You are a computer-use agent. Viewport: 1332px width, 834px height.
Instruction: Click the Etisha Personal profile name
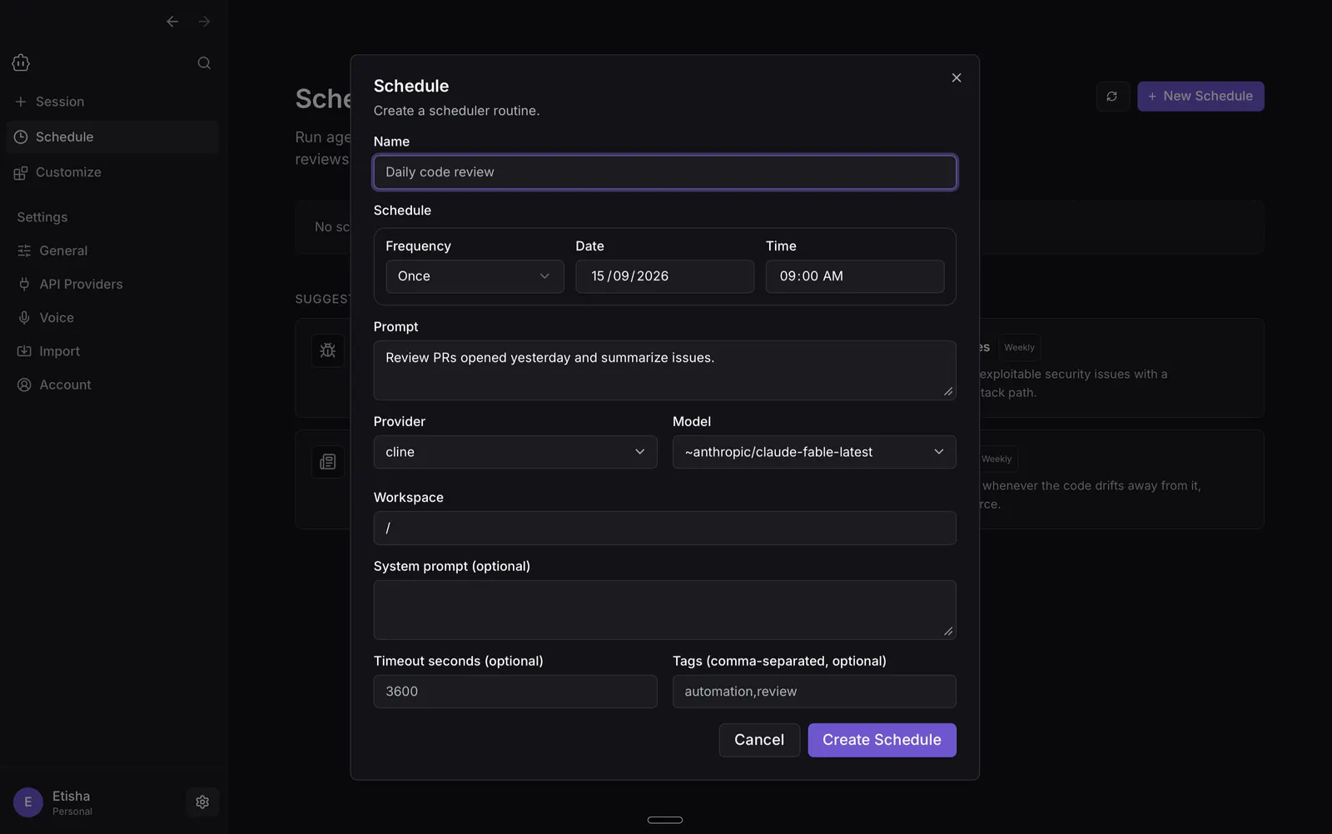pos(72,802)
